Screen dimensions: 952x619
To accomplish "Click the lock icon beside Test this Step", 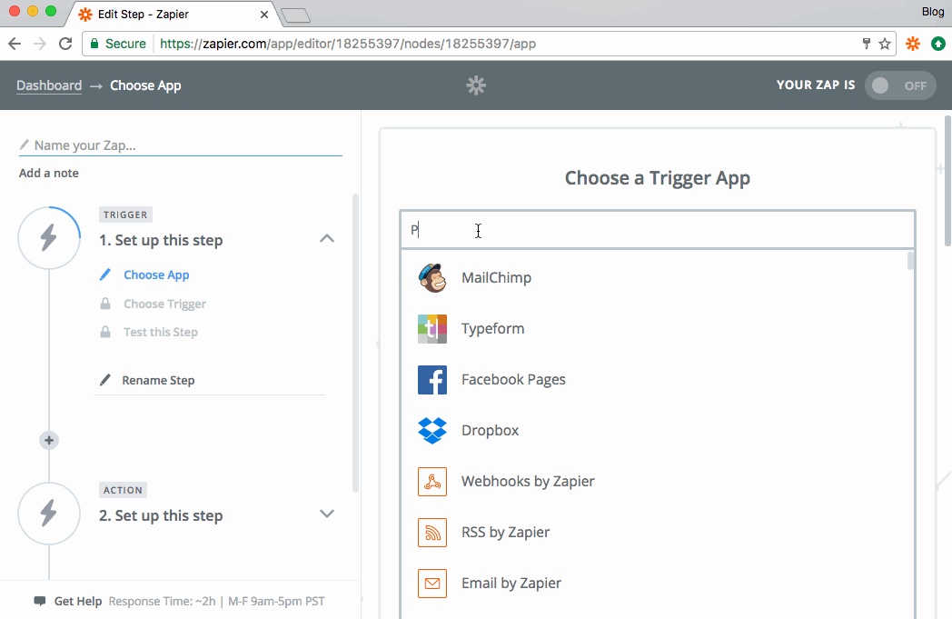I will [105, 333].
